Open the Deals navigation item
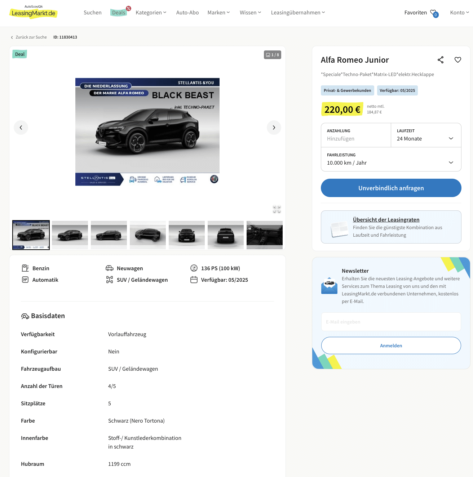 click(119, 13)
